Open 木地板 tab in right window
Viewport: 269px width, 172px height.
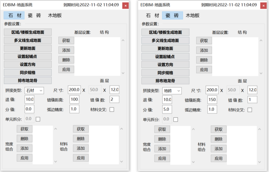pyautogui.click(x=192, y=16)
